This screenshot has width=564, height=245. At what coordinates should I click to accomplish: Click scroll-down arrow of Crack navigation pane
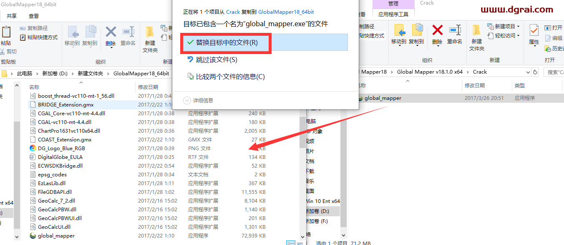coord(343,235)
